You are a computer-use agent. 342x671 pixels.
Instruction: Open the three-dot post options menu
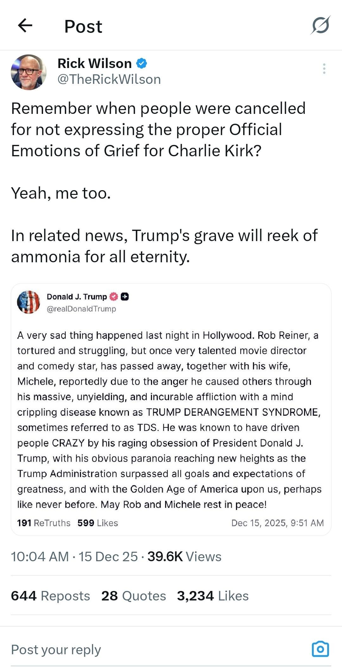pyautogui.click(x=324, y=69)
